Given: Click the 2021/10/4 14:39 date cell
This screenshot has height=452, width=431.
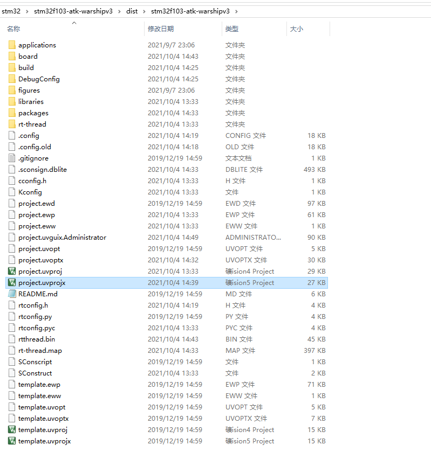Looking at the screenshot, I should (x=173, y=282).
